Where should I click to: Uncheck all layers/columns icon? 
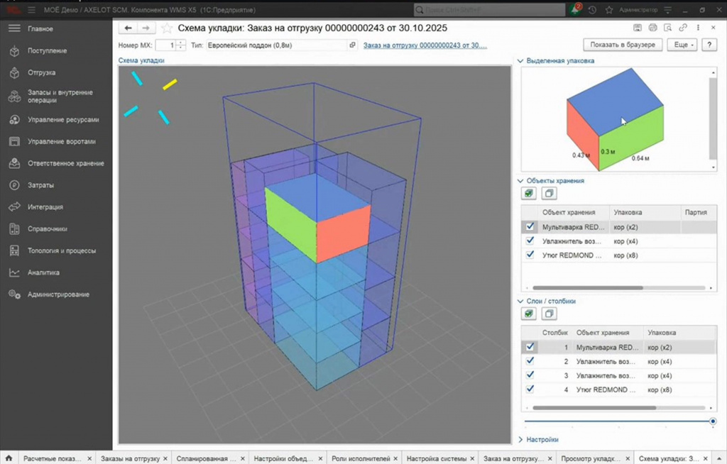pyautogui.click(x=549, y=314)
